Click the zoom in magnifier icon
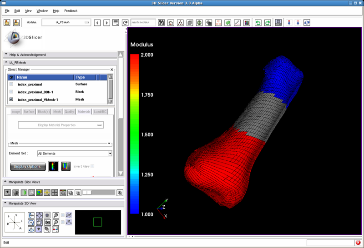364x248 pixels. [x=56, y=215]
